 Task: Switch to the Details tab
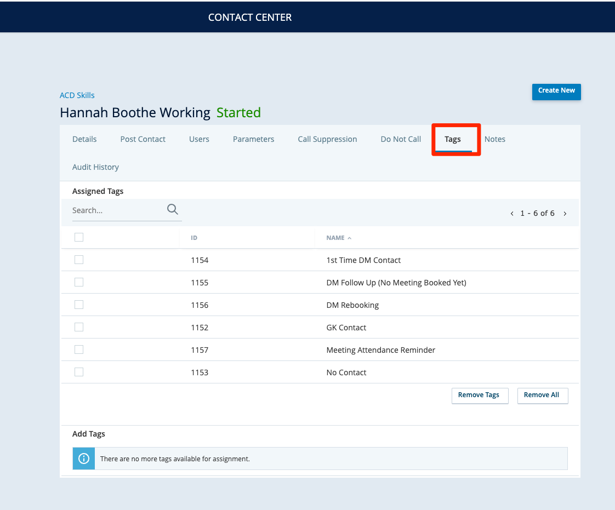pos(84,139)
